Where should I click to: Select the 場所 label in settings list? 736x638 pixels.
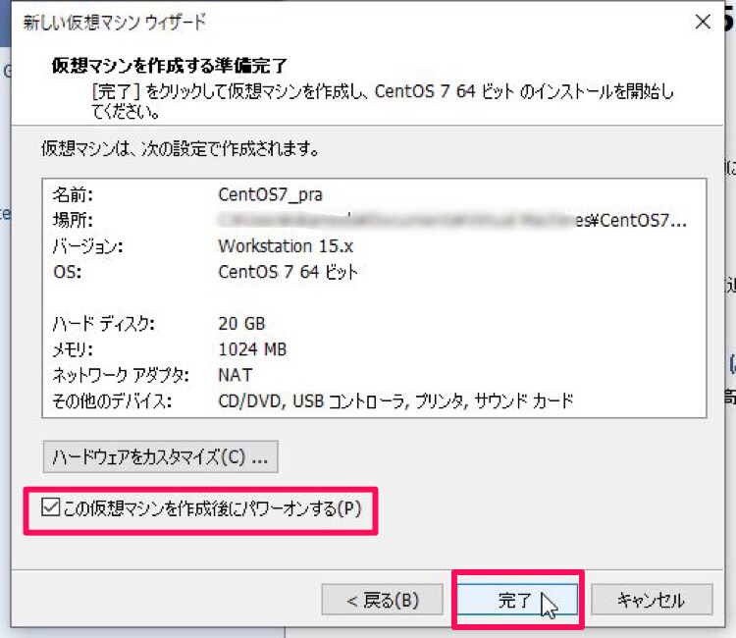[x=72, y=220]
